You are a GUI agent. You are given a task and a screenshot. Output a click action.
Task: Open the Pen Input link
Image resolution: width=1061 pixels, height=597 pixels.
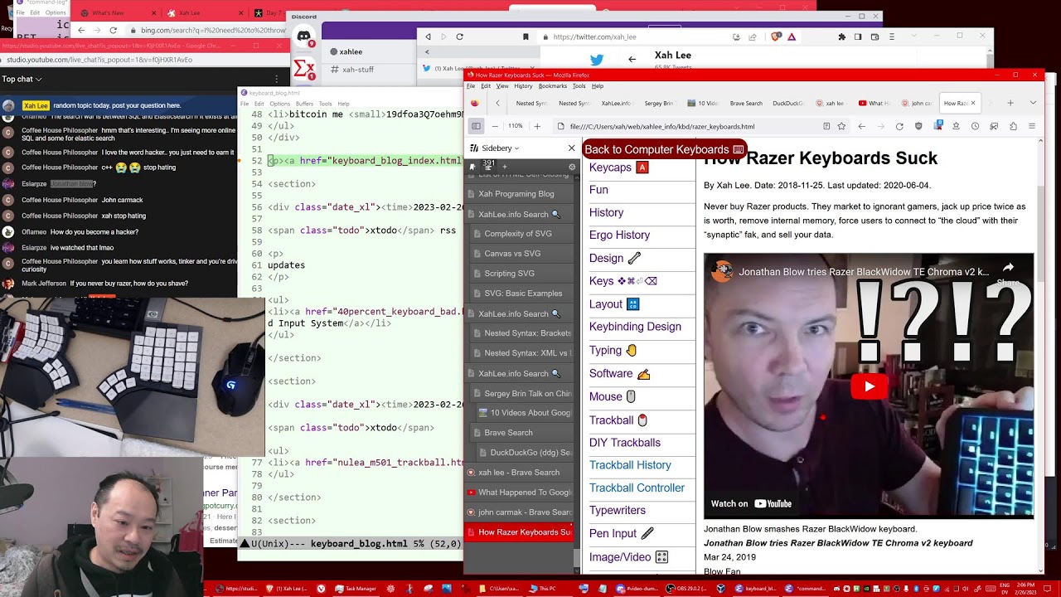pos(621,534)
